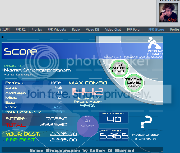Toggle the purple Miss Off Visible circle
The image size is (180, 153).
[88, 125]
